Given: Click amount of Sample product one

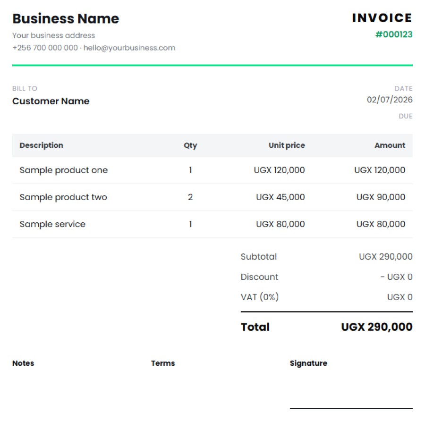Looking at the screenshot, I should 380,170.
